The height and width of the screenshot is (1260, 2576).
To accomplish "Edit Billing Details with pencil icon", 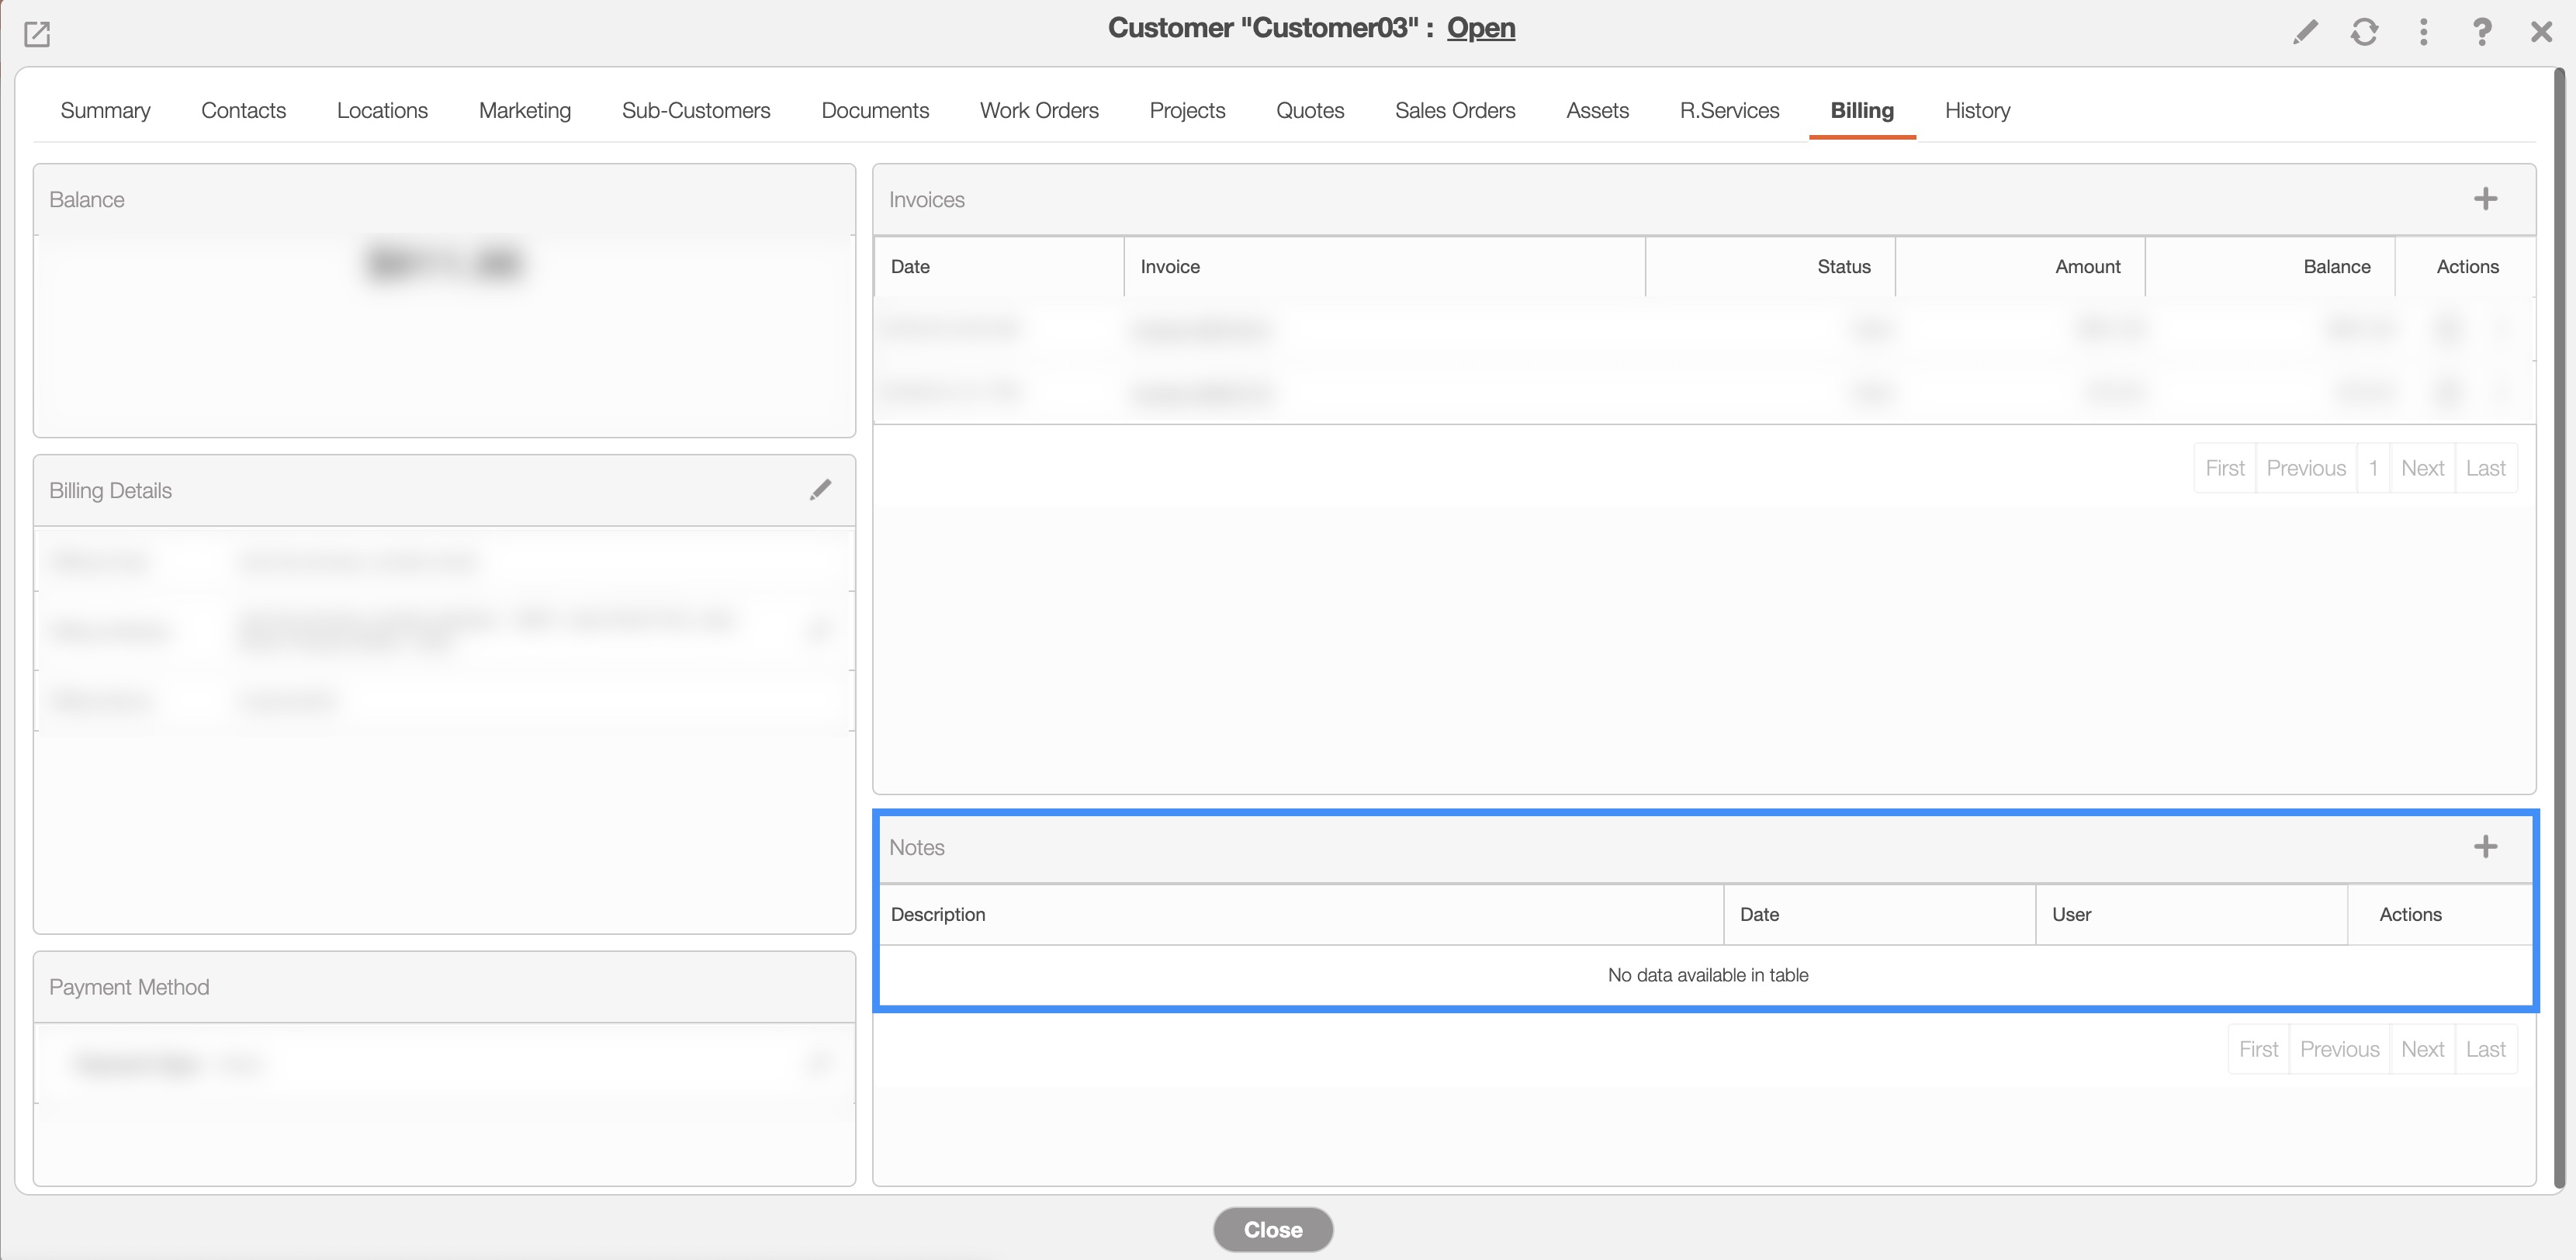I will pyautogui.click(x=820, y=490).
